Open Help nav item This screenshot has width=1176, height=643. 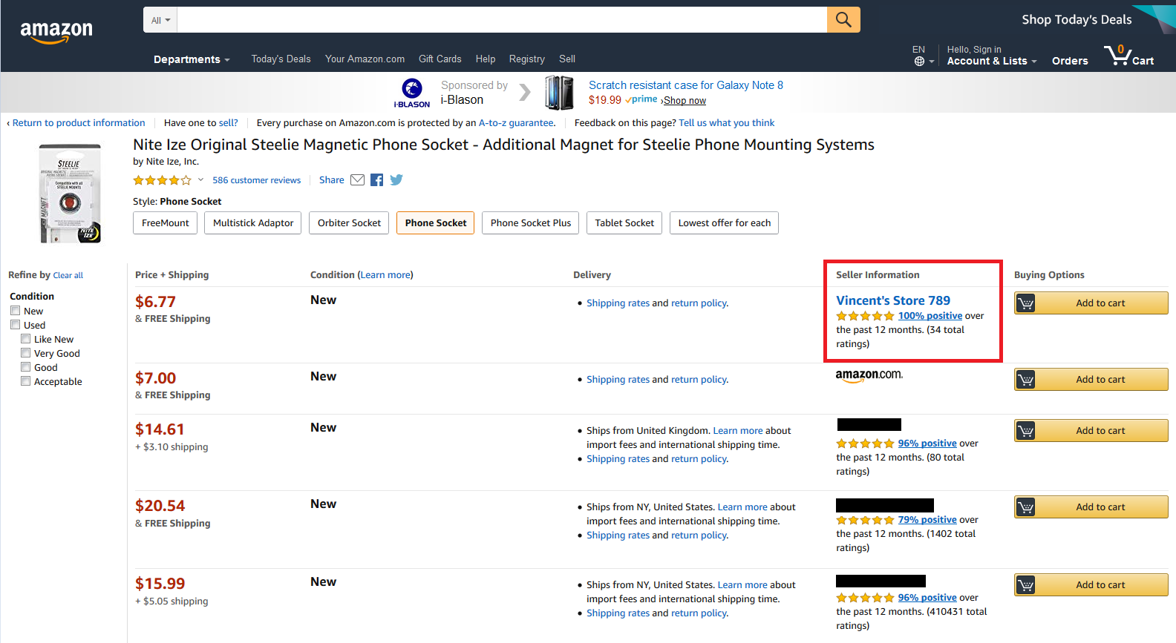pyautogui.click(x=486, y=59)
